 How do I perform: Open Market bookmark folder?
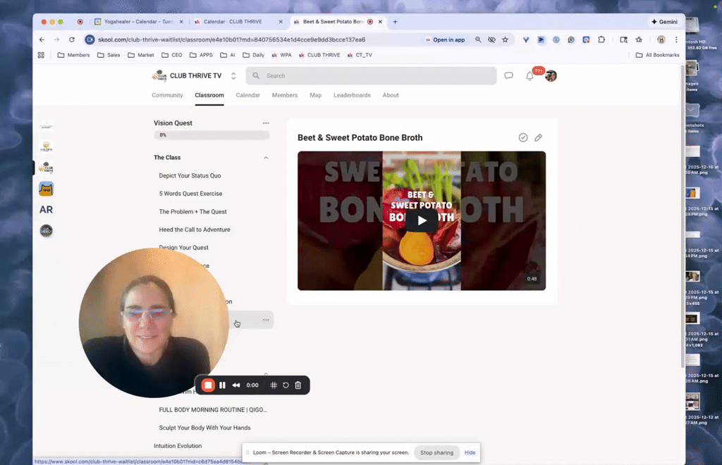click(141, 55)
